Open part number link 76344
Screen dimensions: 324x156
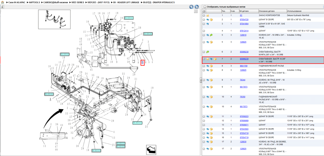[x=242, y=80]
